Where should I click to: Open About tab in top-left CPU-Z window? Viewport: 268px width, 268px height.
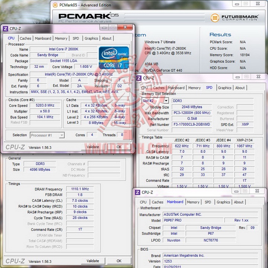pyautogui.click(x=106, y=38)
